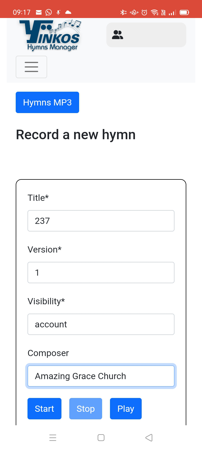This screenshot has width=202, height=450.
Task: Tap the cloud status bar icon
Action: pos(68,12)
